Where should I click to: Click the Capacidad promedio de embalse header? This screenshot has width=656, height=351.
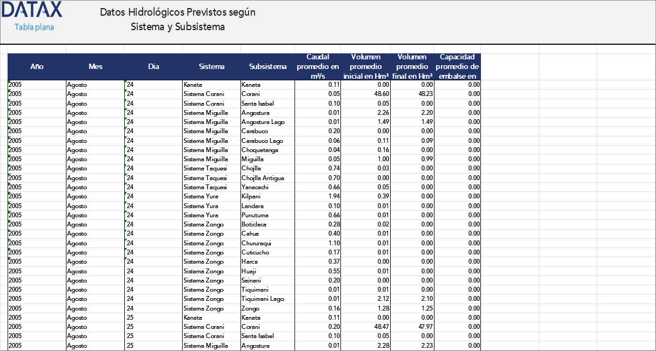[x=458, y=66]
